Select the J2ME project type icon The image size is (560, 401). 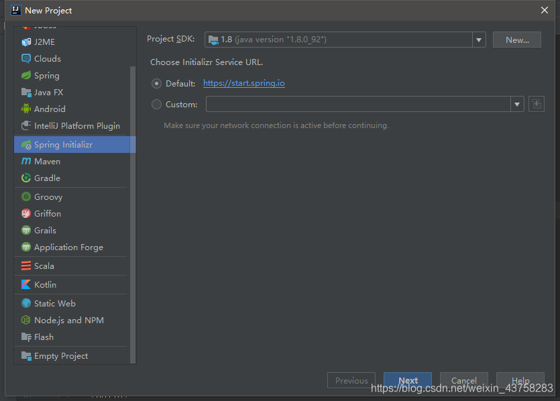(26, 42)
